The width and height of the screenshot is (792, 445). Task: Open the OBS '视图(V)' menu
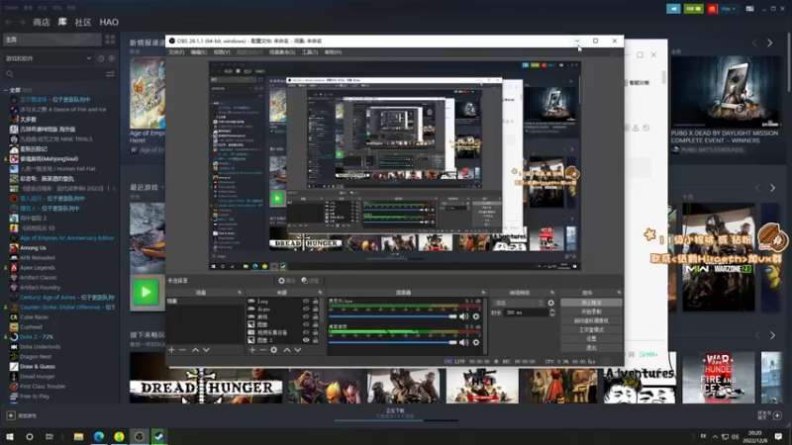click(x=221, y=52)
